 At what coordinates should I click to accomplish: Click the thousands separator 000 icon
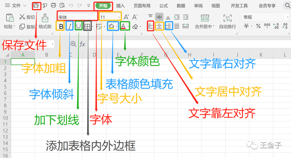pyautogui.click(x=267, y=26)
